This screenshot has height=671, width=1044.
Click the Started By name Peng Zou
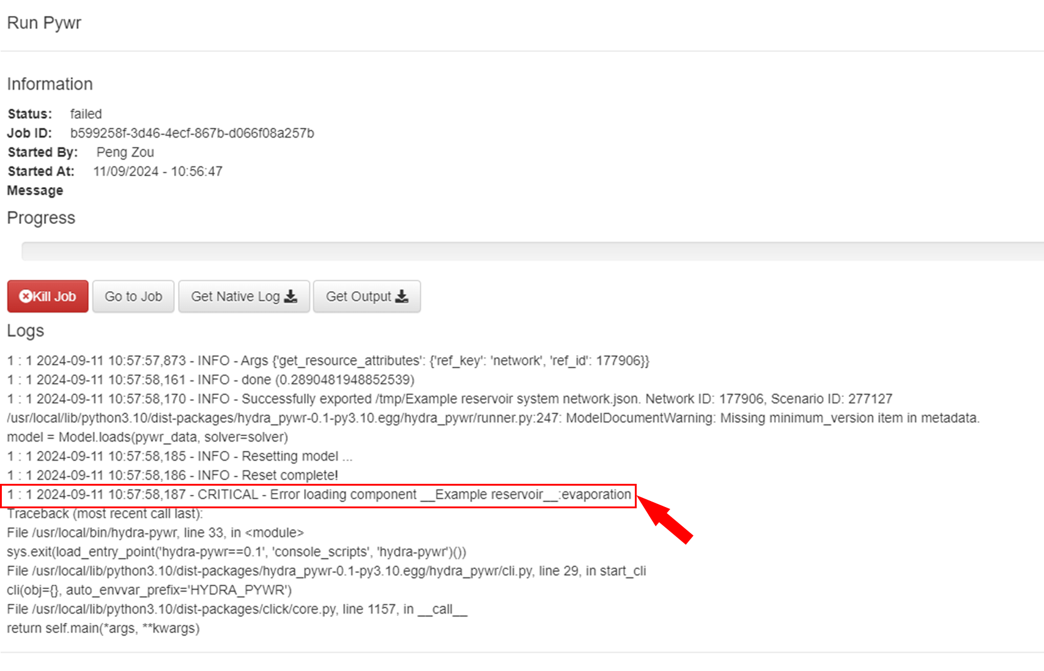click(x=125, y=152)
